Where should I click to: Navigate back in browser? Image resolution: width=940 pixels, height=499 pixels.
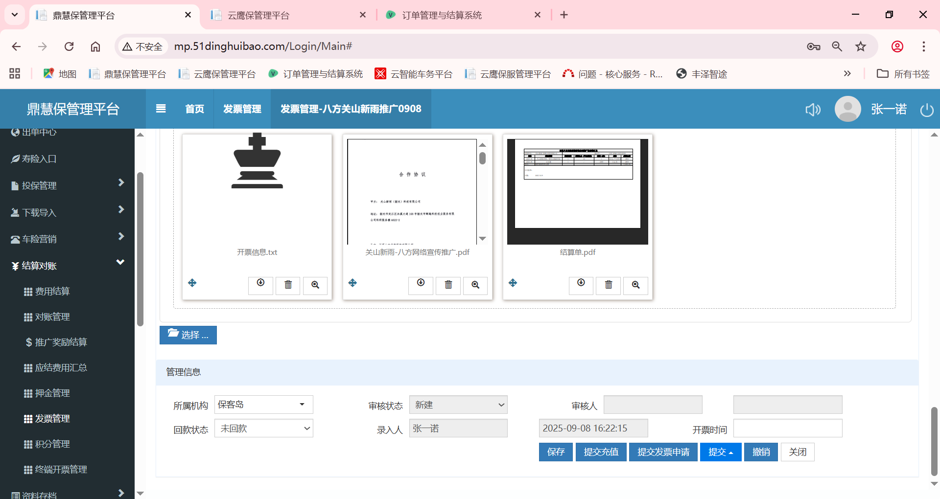point(16,46)
